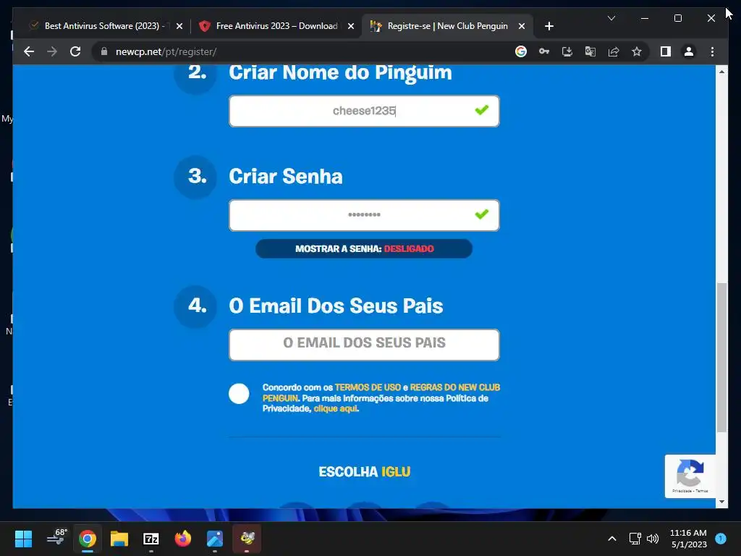Viewport: 741px width, 556px height.
Task: Open the weather widget showing 68°
Action: [x=56, y=538]
